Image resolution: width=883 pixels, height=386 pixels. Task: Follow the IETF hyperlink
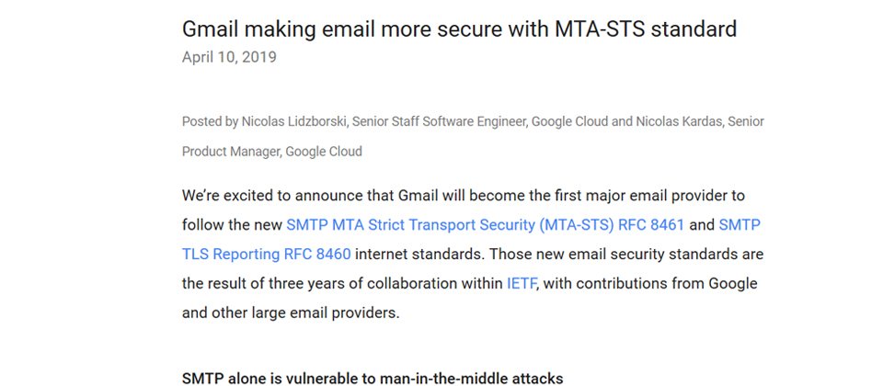[x=522, y=284]
